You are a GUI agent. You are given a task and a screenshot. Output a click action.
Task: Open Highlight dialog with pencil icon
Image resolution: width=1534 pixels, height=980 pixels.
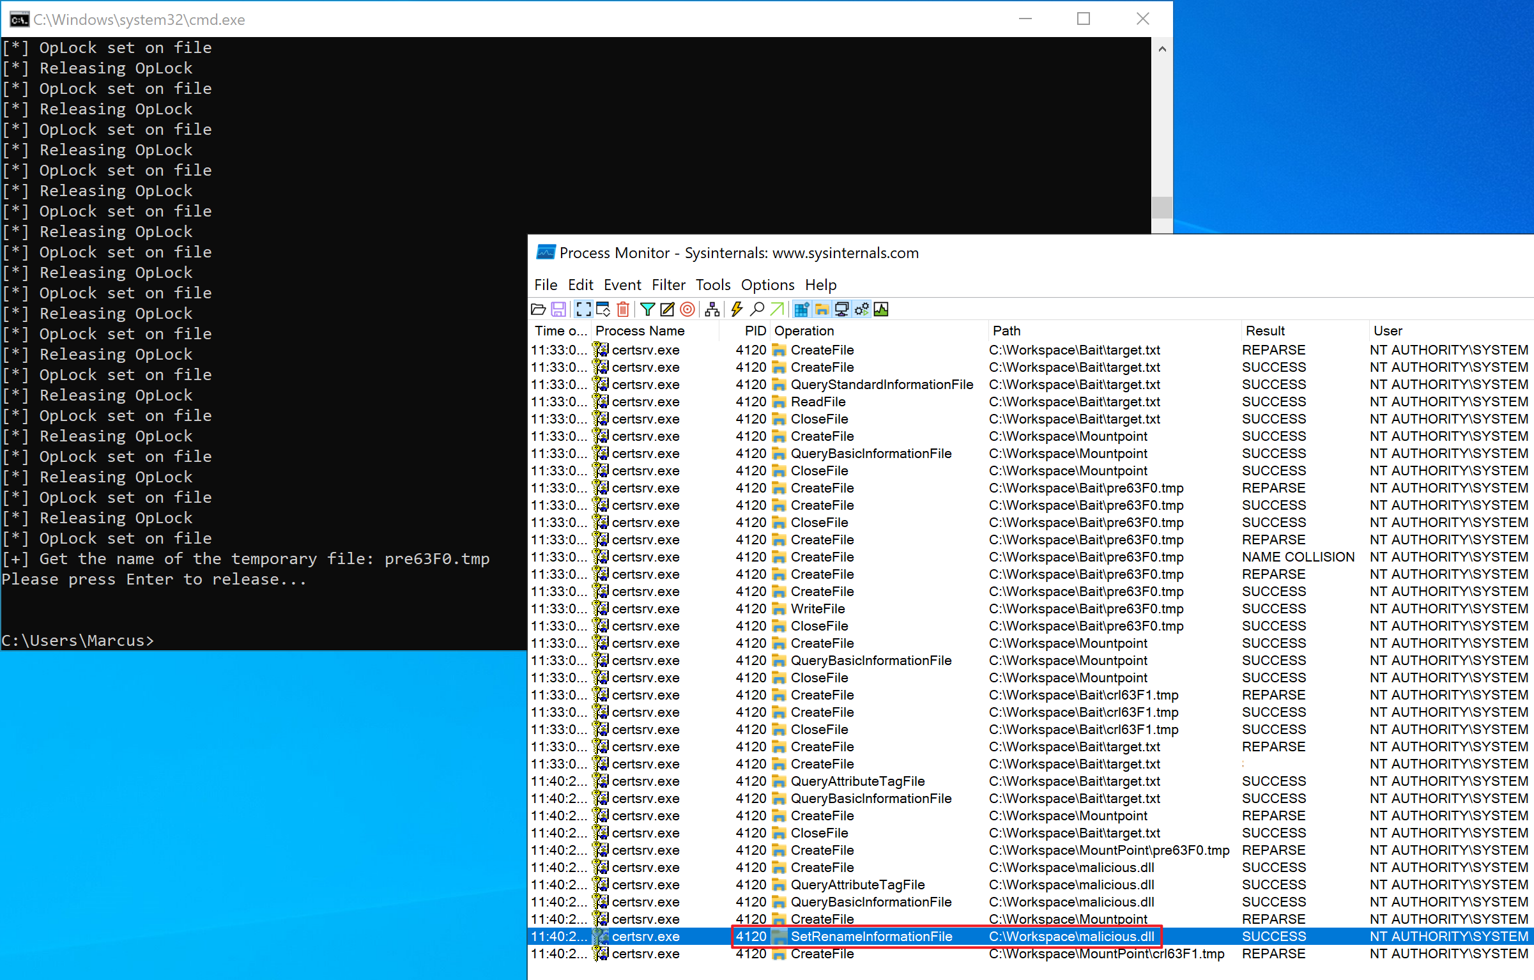tap(667, 310)
